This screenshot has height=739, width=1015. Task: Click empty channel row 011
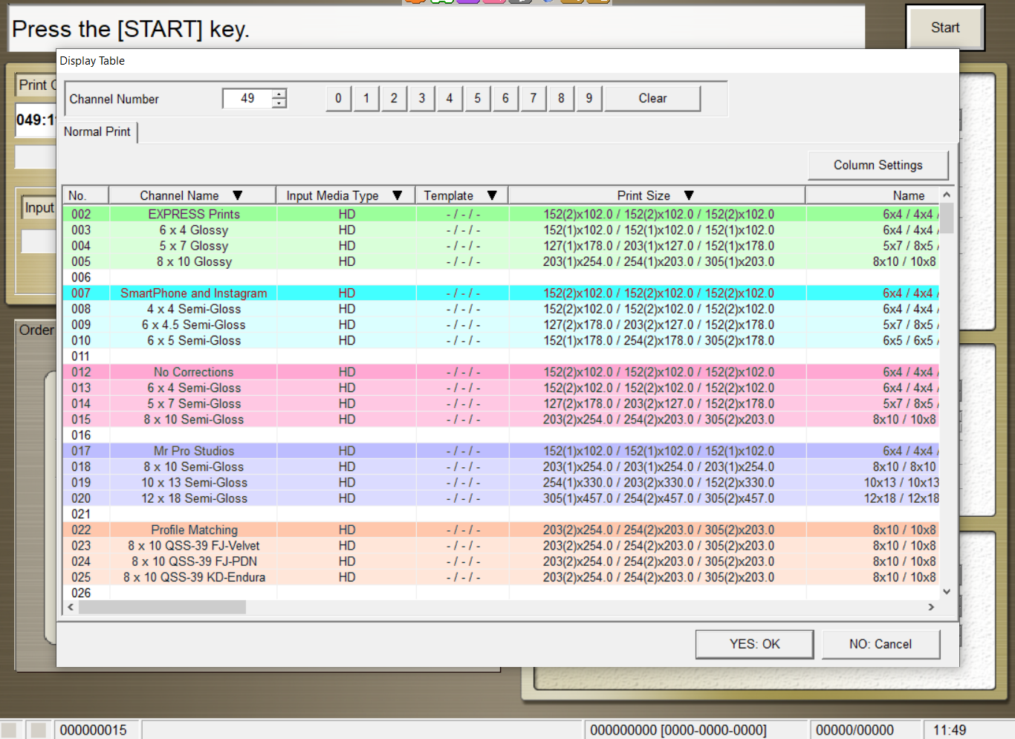coord(502,357)
